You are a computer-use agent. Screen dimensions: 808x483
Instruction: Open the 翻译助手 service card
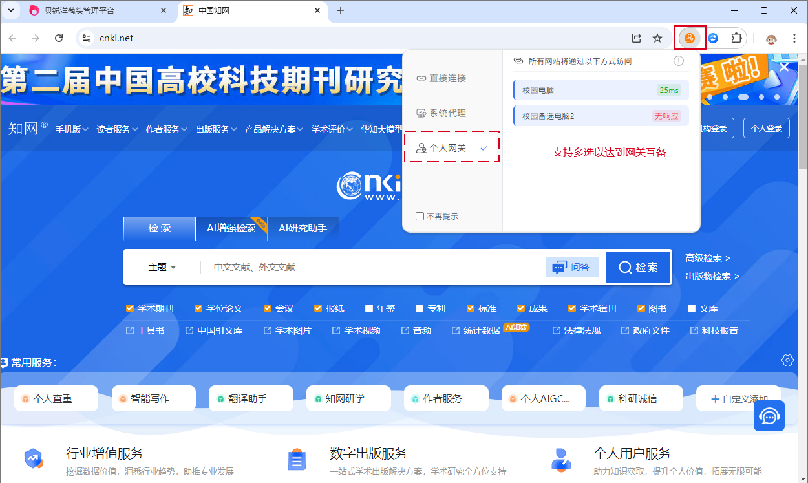coord(251,398)
